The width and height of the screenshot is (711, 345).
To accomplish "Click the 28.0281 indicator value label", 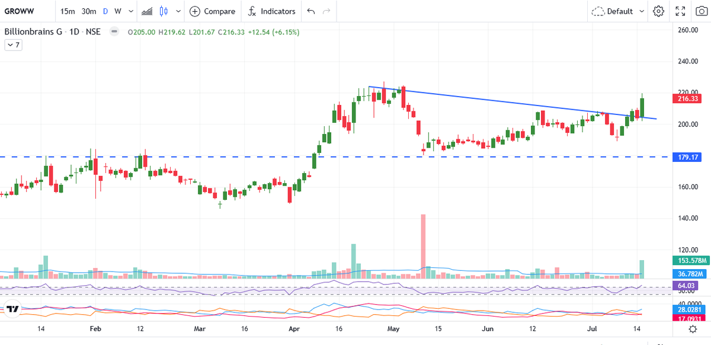I will click(690, 309).
